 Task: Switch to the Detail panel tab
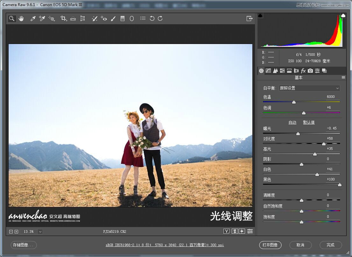pos(275,71)
